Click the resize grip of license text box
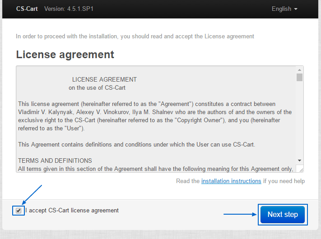Image resolution: width=321 pixels, height=239 pixels. pos(300,169)
